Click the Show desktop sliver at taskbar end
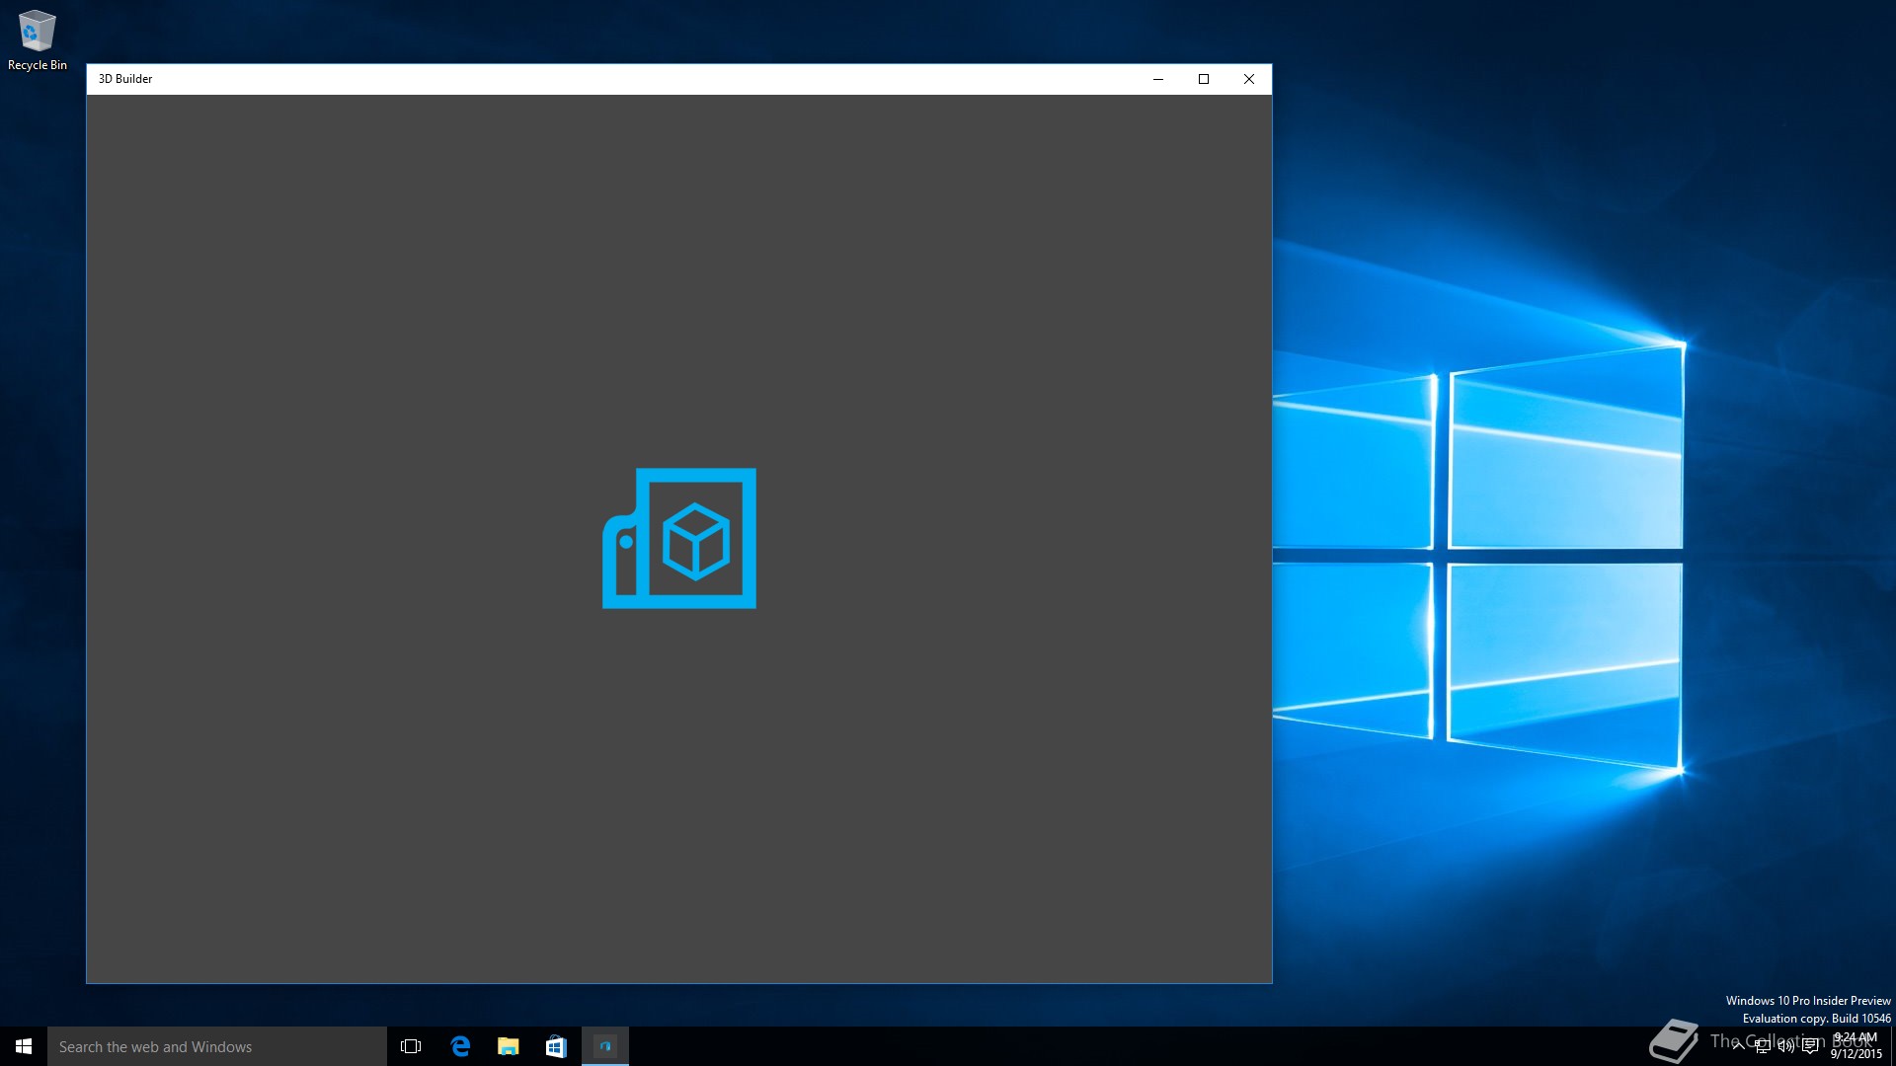This screenshot has height=1066, width=1896. pos(1893,1046)
